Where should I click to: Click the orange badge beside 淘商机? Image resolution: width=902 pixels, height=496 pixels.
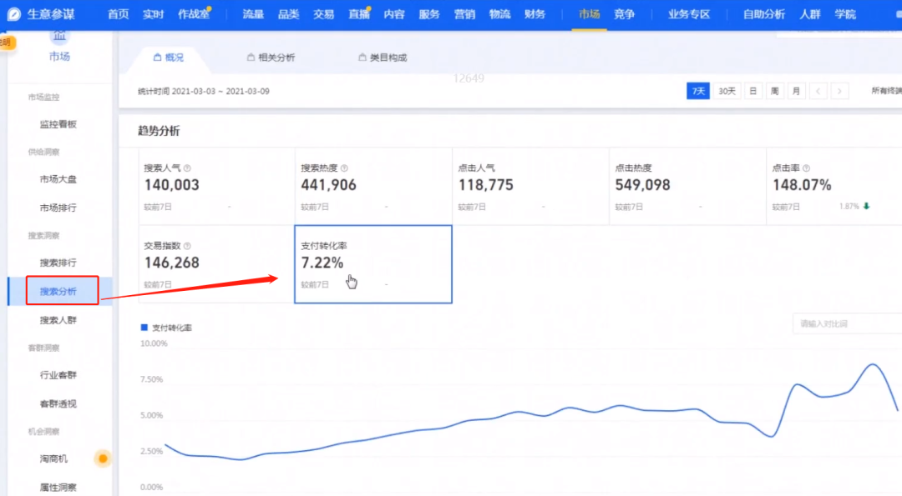pyautogui.click(x=103, y=458)
